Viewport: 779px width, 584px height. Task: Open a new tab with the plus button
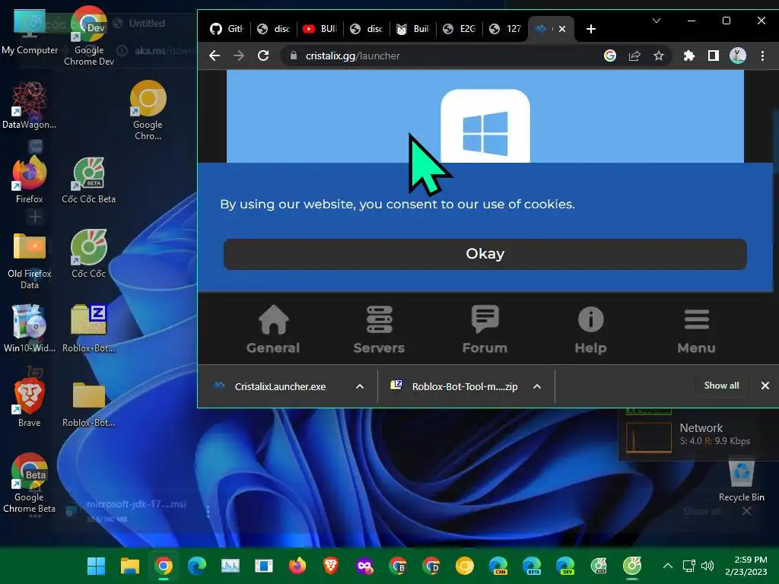tap(590, 29)
